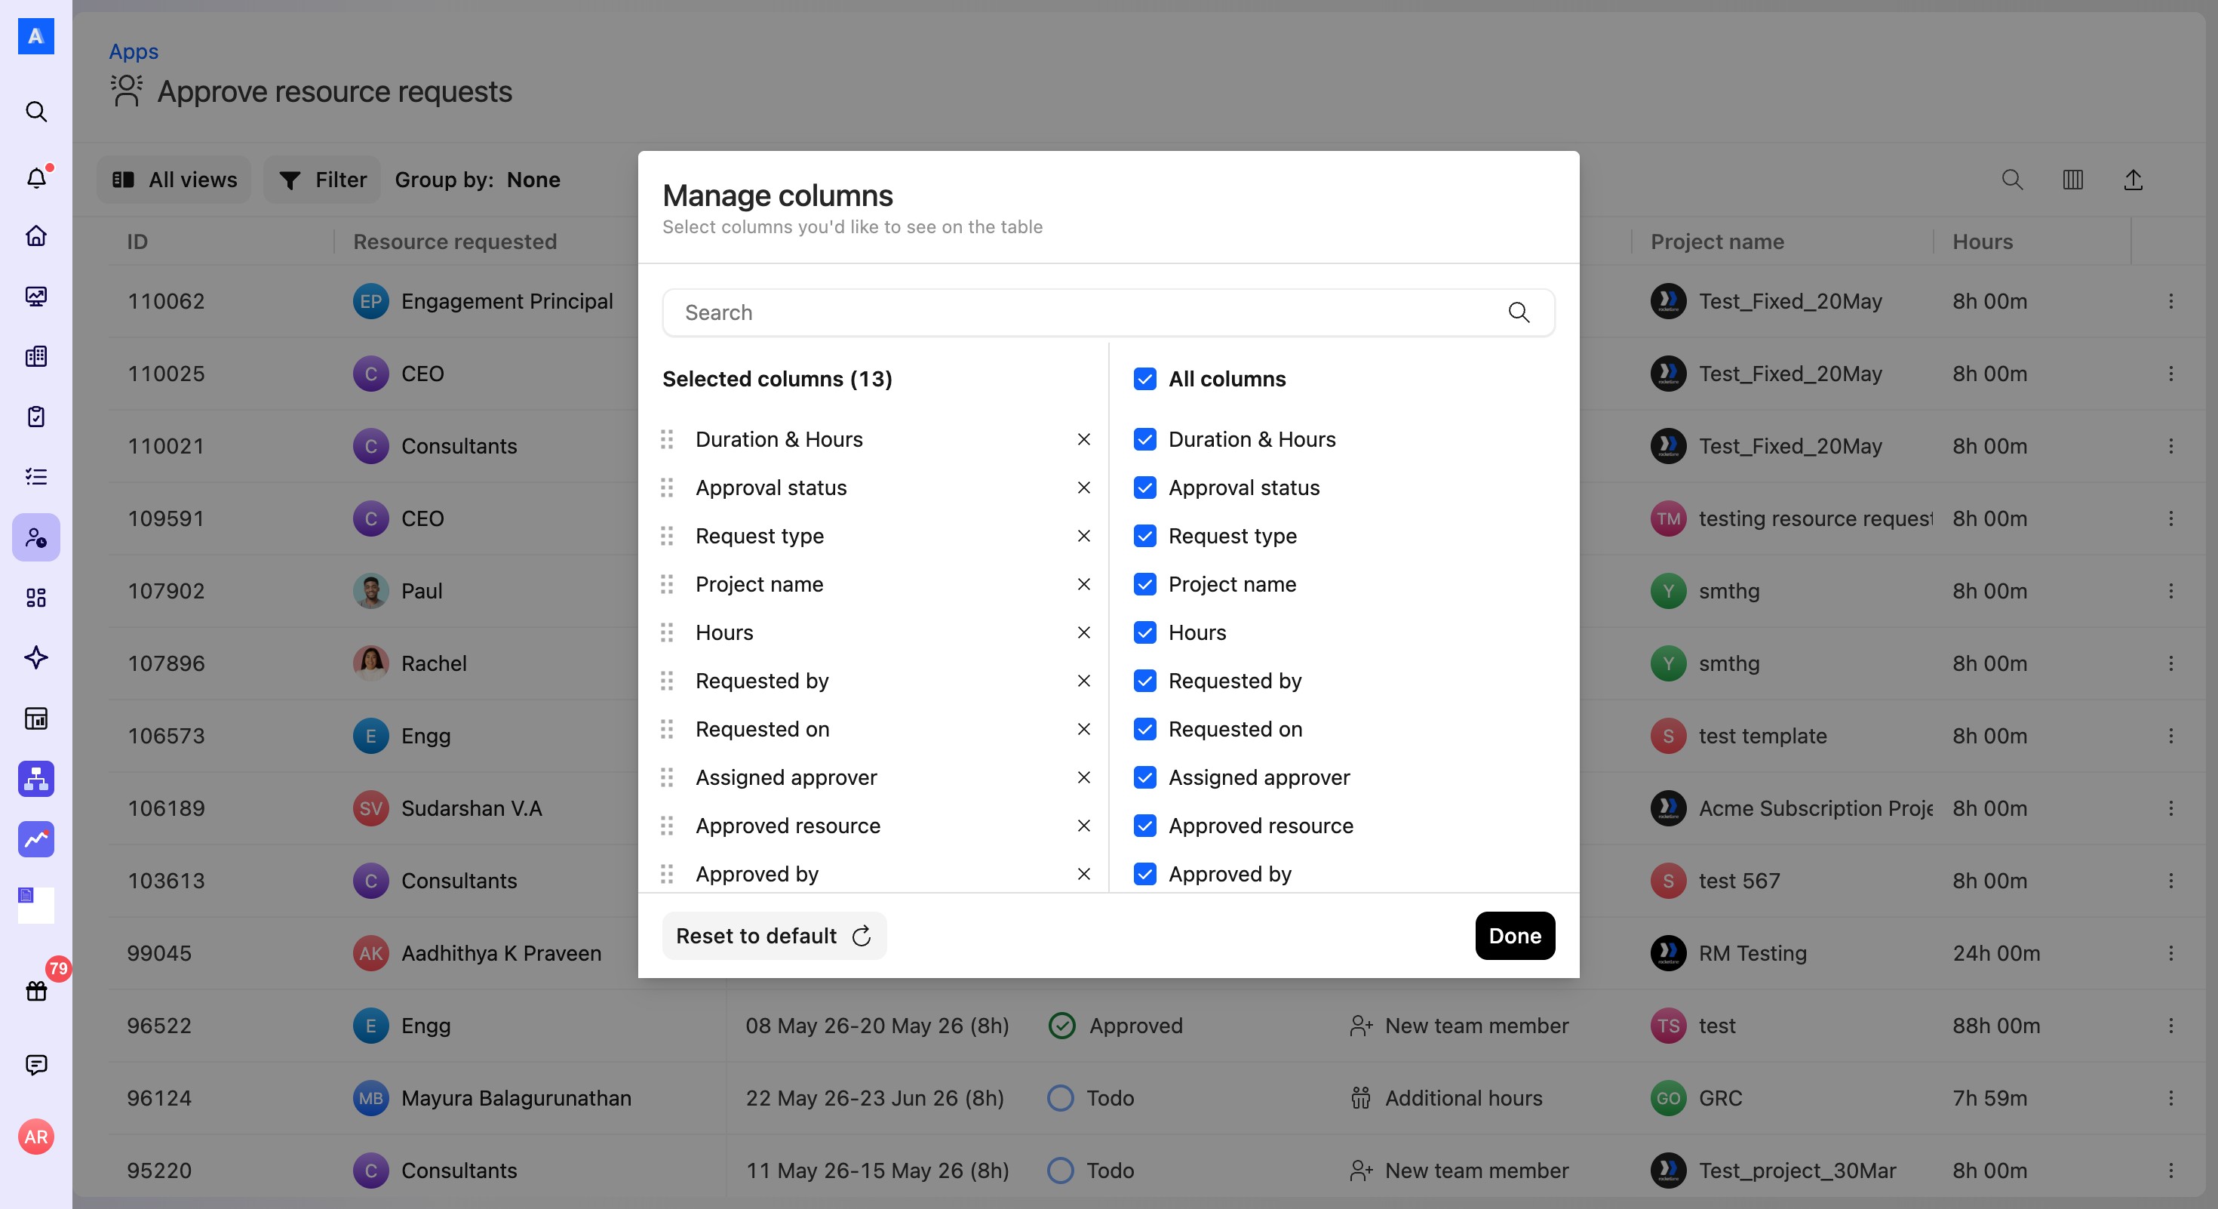Remove Duration & Hours from selected columns
Image resolution: width=2218 pixels, height=1209 pixels.
pos(1084,439)
